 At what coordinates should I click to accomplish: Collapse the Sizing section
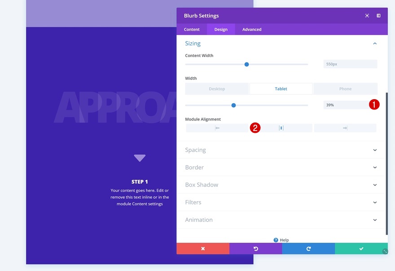(375, 44)
